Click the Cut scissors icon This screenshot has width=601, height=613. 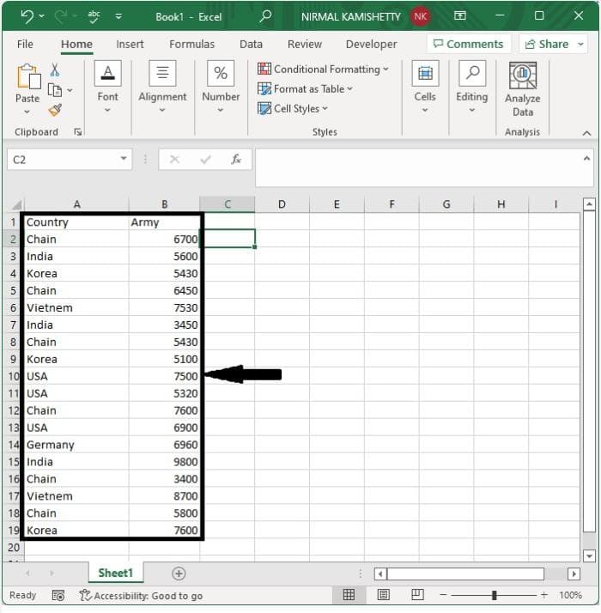[55, 70]
